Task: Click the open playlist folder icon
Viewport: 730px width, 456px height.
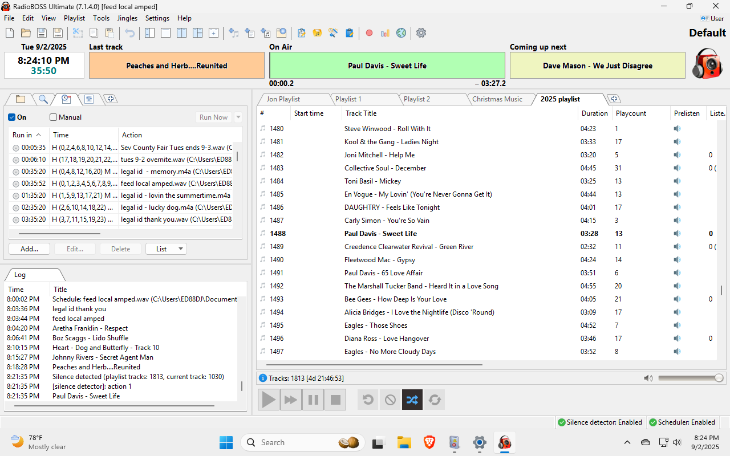Action: tap(26, 33)
